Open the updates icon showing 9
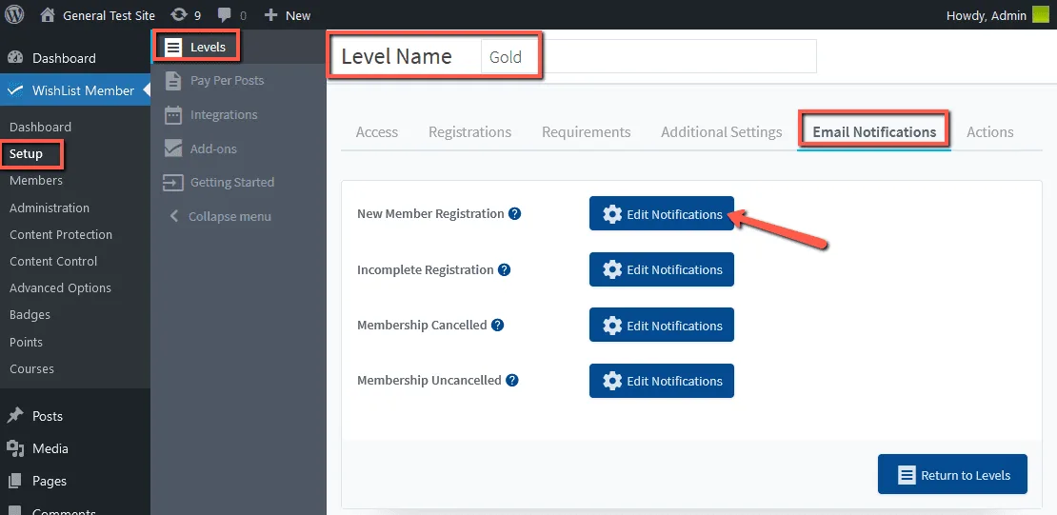The height and width of the screenshot is (515, 1057). click(x=186, y=15)
